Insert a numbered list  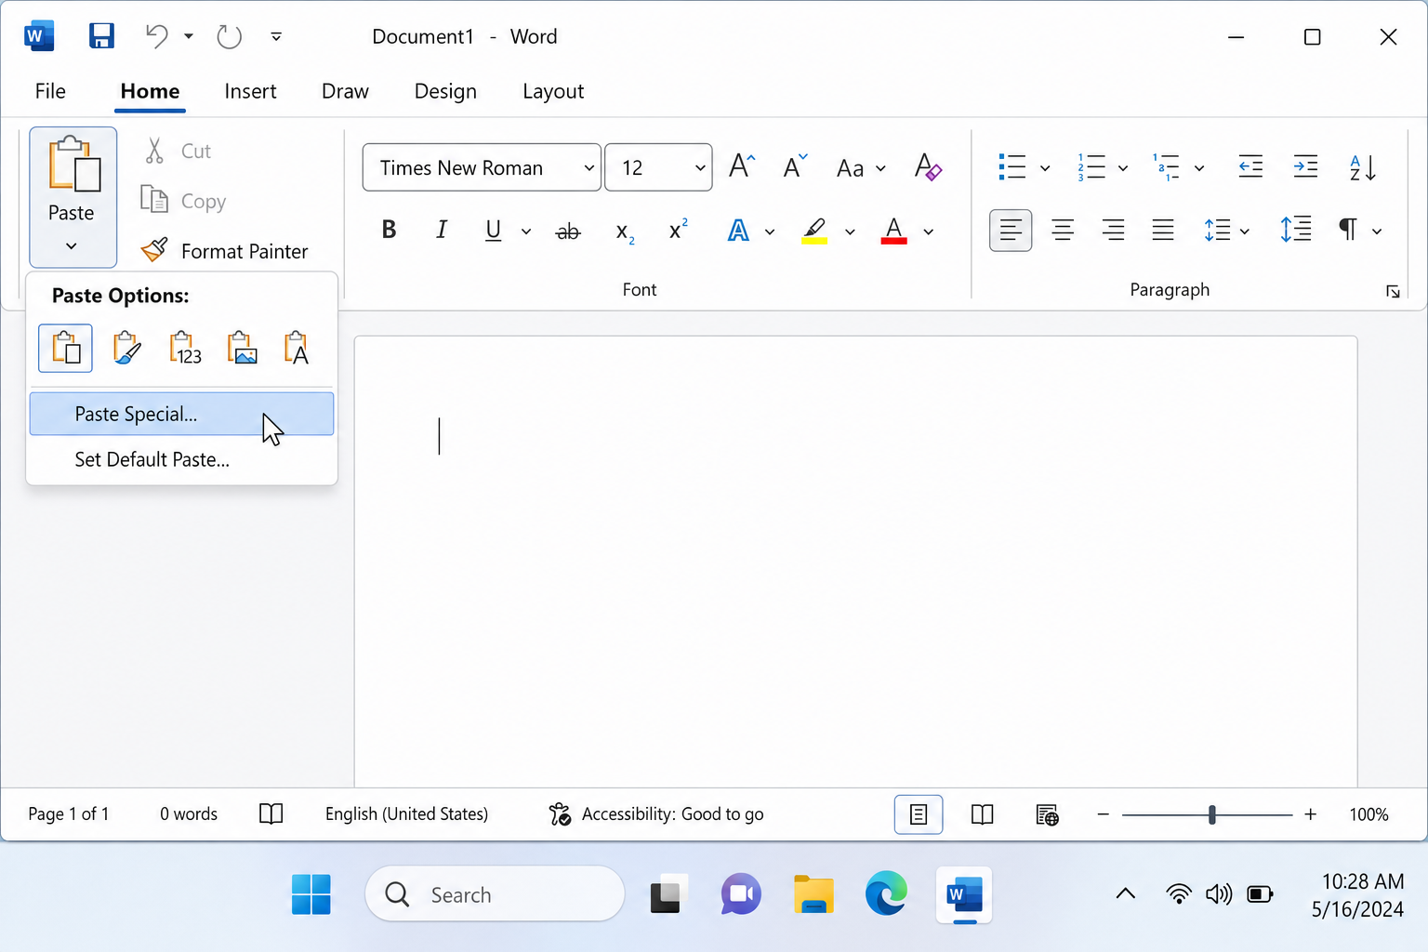coord(1091,167)
